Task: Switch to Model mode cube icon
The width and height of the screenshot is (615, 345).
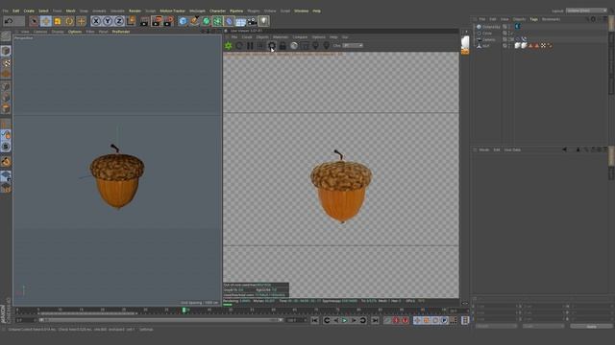Action: coord(6,51)
